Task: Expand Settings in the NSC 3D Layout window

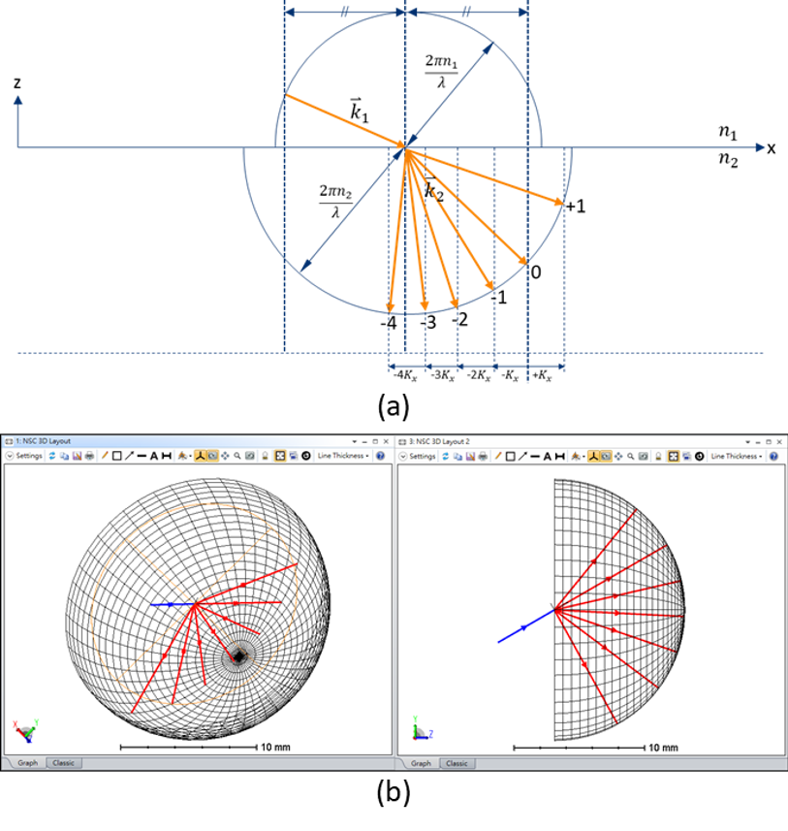Action: (25, 456)
